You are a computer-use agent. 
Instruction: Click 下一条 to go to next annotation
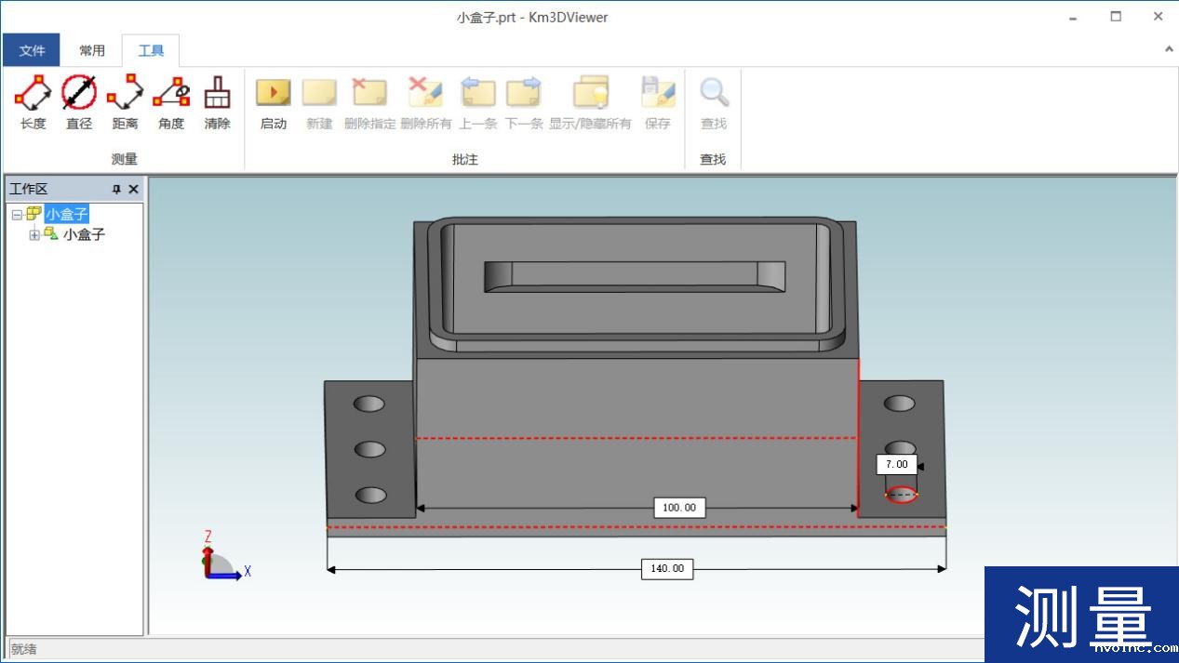523,102
